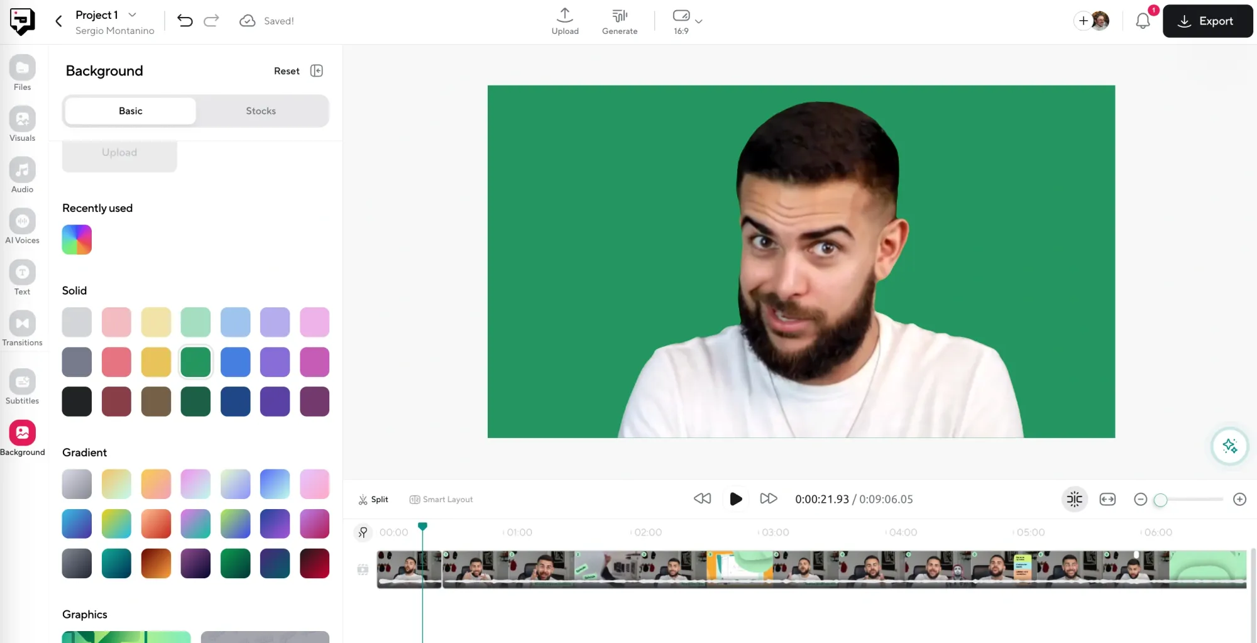This screenshot has height=643, width=1257.
Task: Open AI Voices panel
Action: point(22,226)
